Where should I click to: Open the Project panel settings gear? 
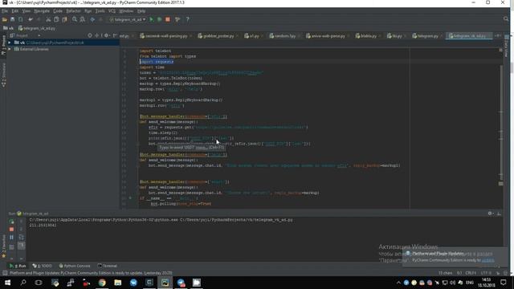(x=107, y=35)
